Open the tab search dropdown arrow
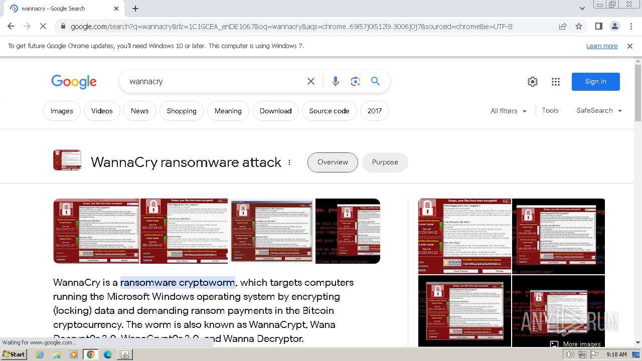 click(x=582, y=9)
